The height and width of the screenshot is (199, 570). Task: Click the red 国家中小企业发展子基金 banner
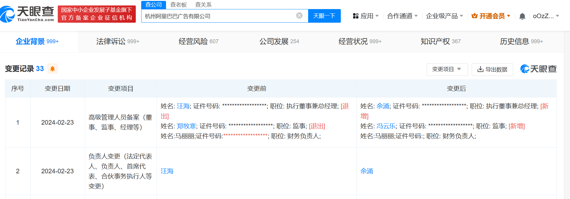[97, 14]
